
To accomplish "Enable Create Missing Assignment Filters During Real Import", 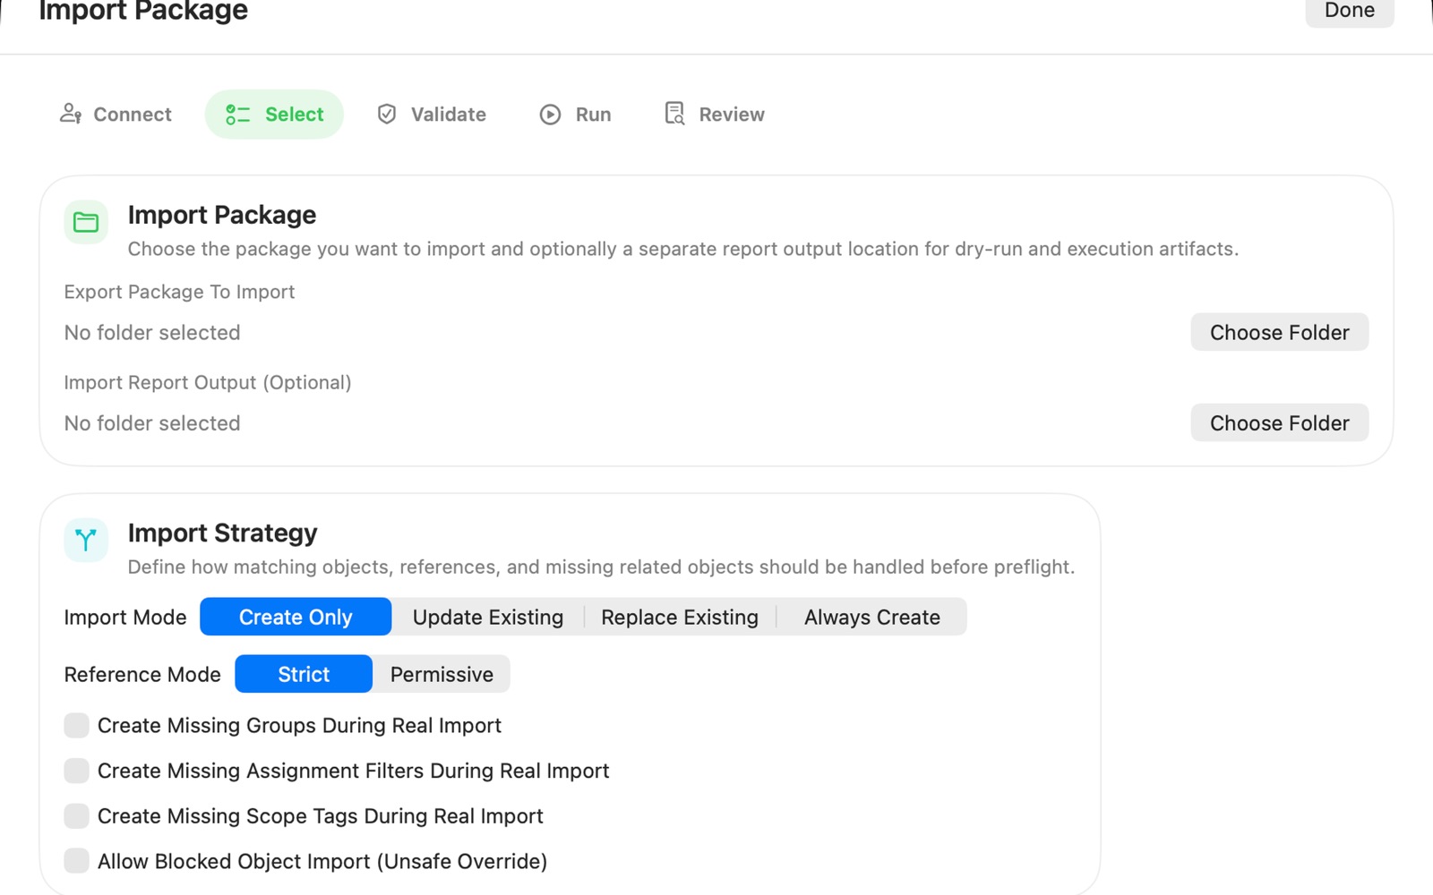I will tap(75, 770).
